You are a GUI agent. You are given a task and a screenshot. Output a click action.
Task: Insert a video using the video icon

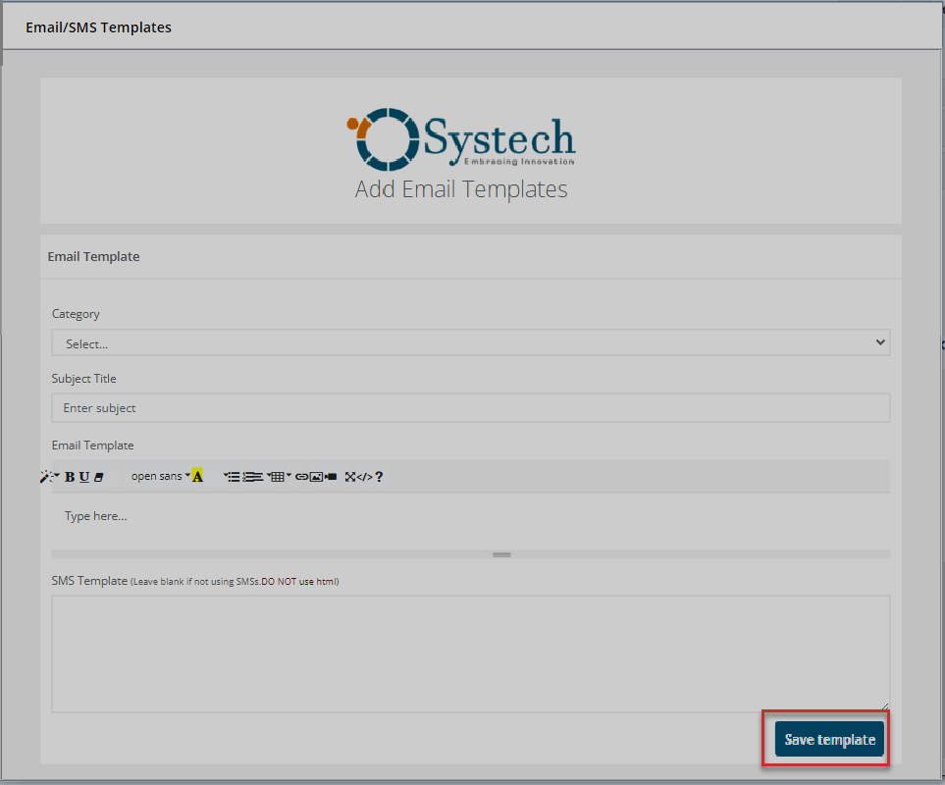pyautogui.click(x=331, y=477)
